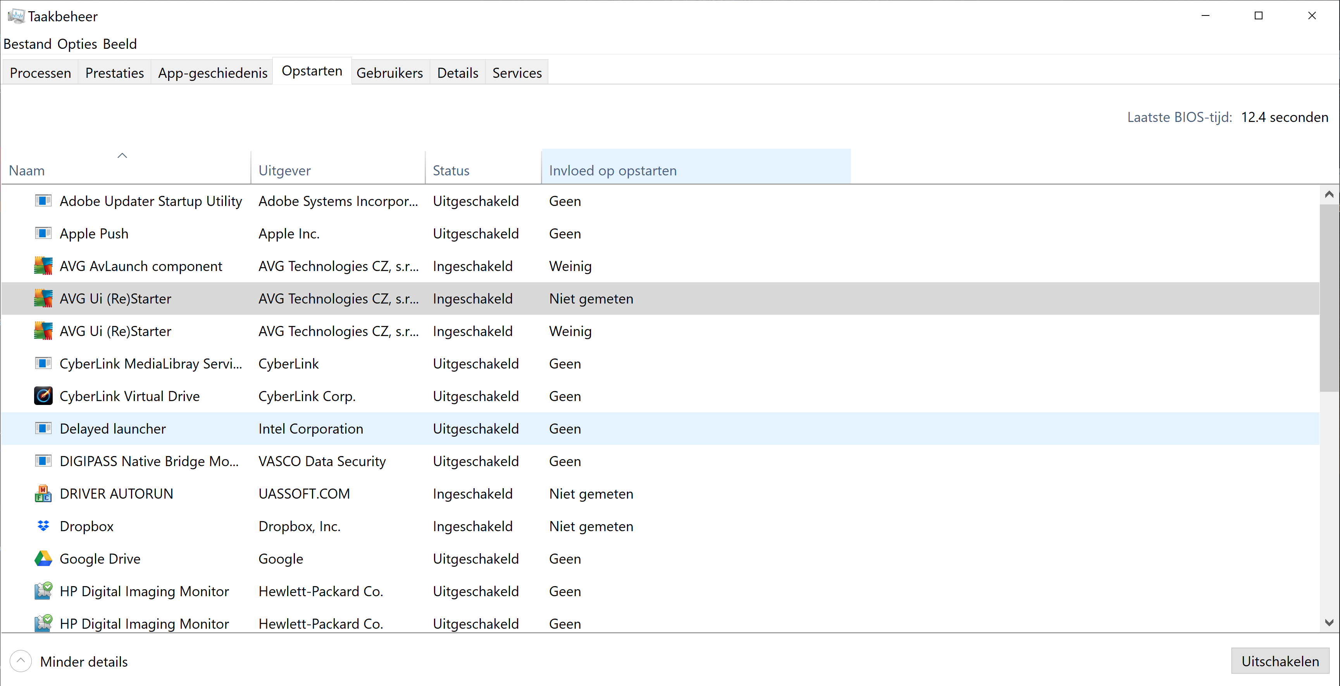Click the DRIVER AUTORUN icon
This screenshot has width=1340, height=686.
pyautogui.click(x=43, y=494)
